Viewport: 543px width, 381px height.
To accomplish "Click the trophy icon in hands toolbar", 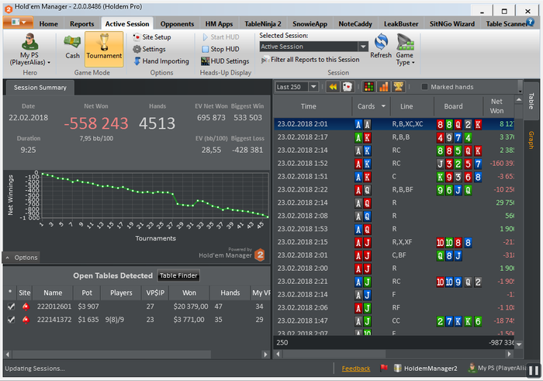I will (x=398, y=87).
